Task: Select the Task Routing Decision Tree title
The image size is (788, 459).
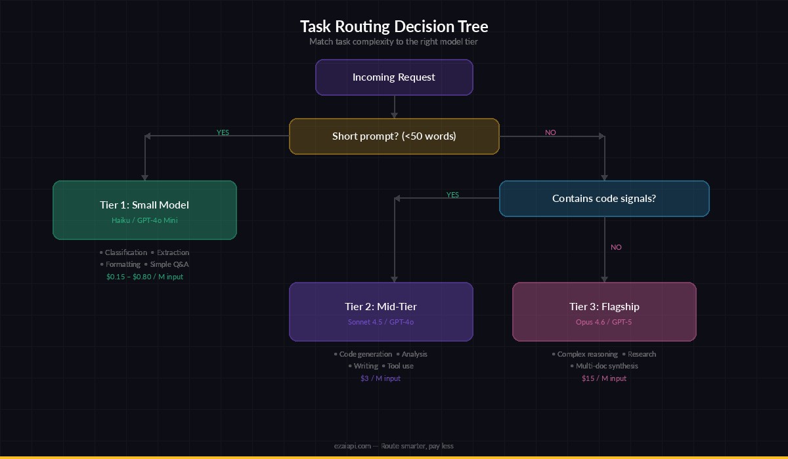Action: [x=394, y=26]
